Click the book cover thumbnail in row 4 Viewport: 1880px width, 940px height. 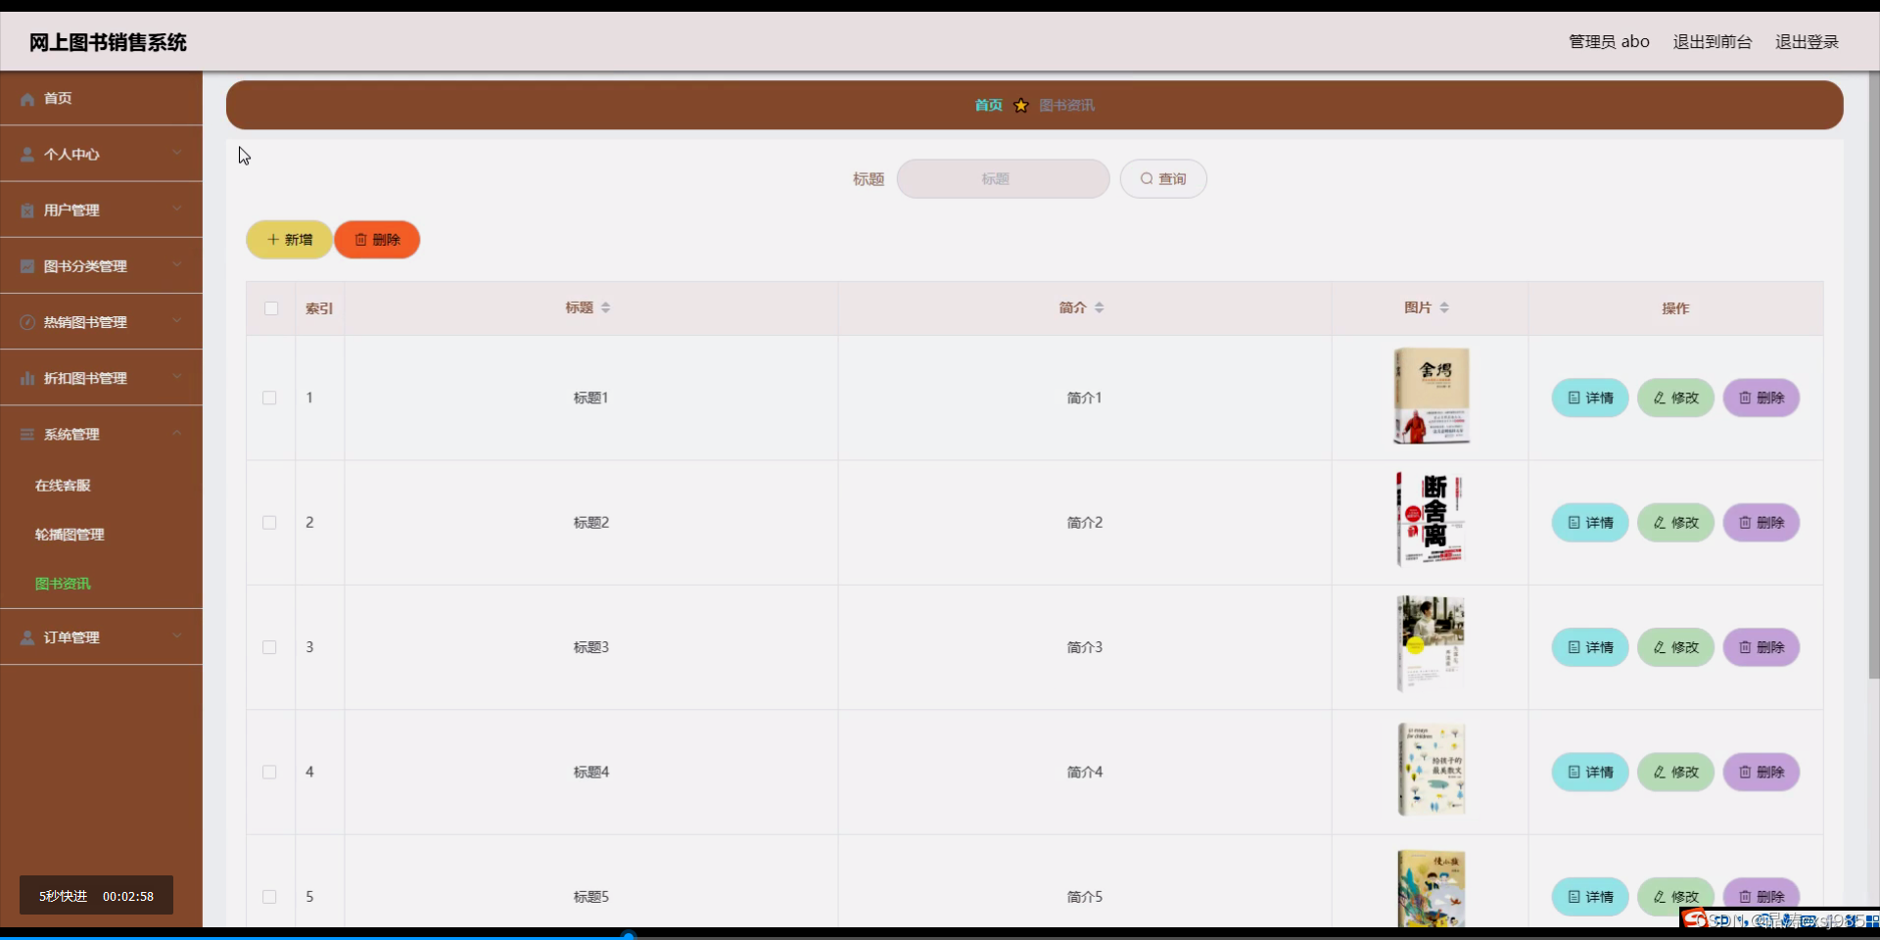[x=1431, y=770]
